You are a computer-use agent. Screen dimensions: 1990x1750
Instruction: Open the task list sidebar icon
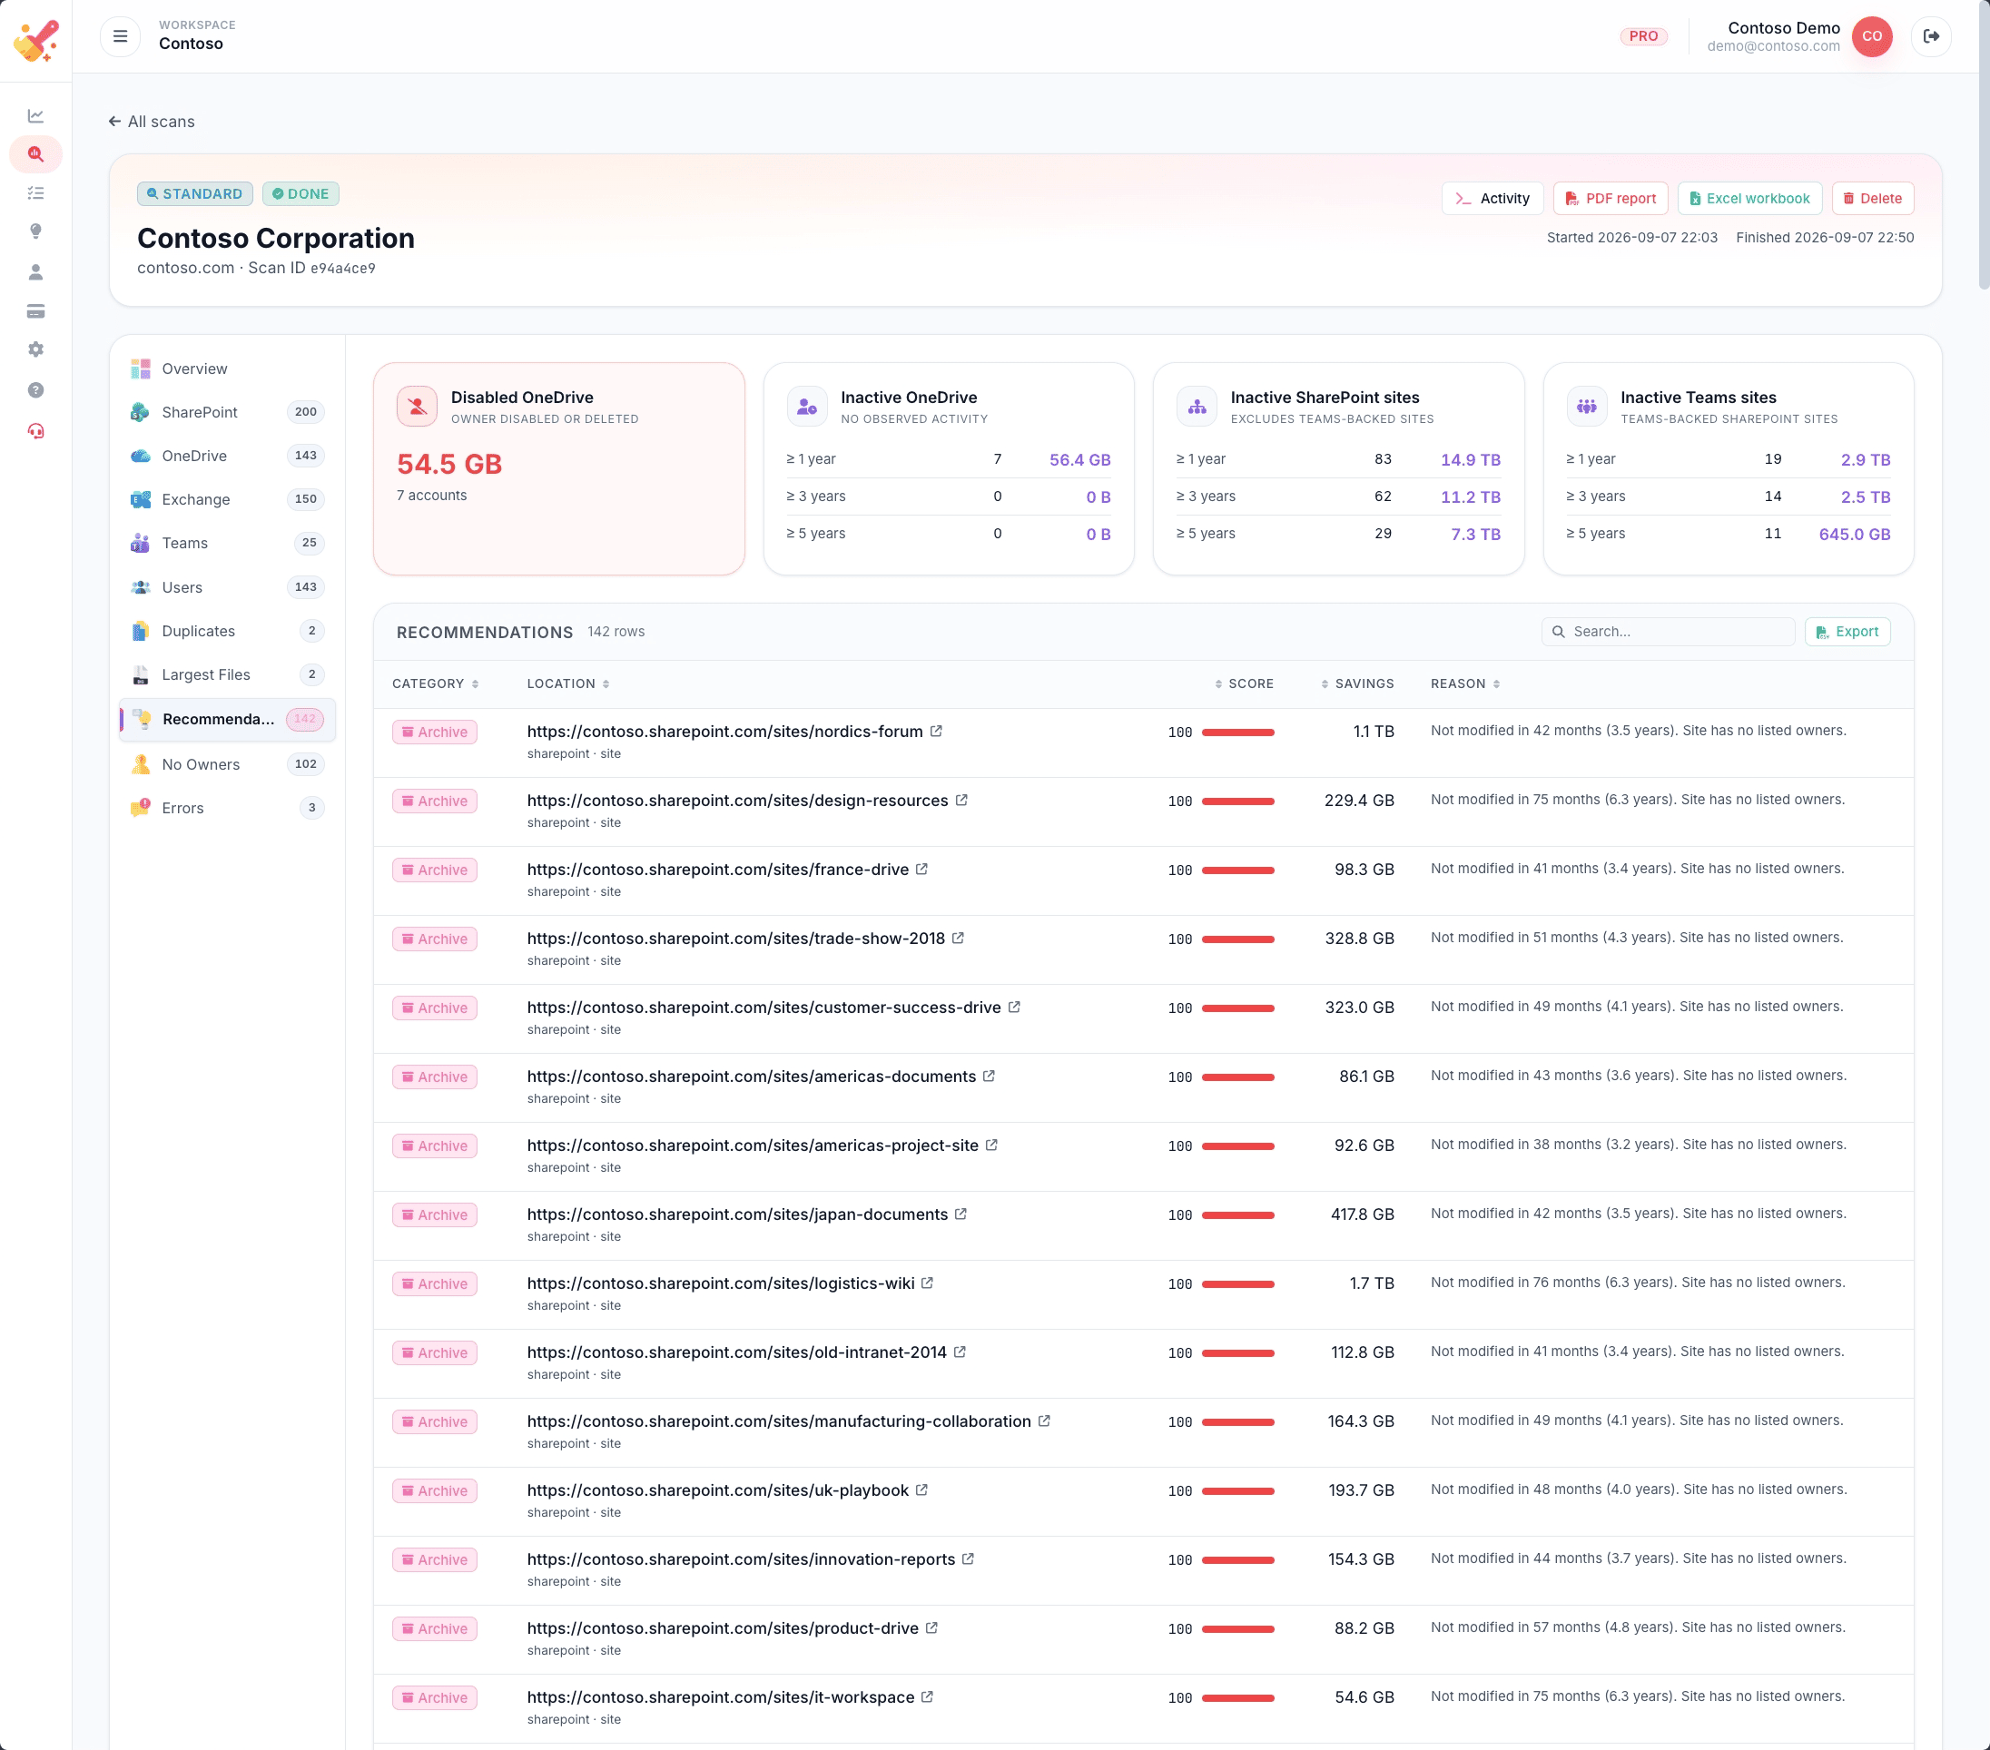[x=36, y=192]
